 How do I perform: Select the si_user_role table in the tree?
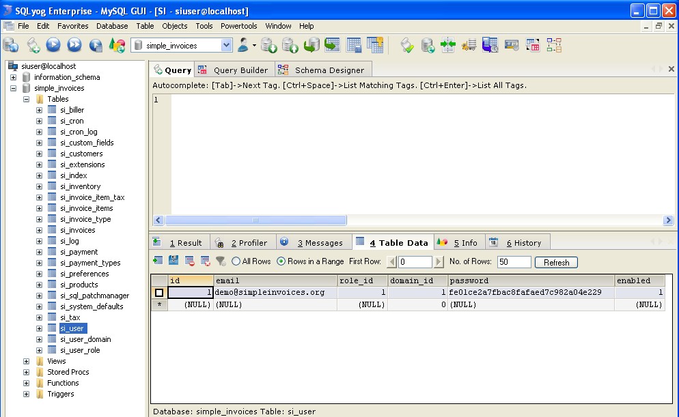click(80, 350)
